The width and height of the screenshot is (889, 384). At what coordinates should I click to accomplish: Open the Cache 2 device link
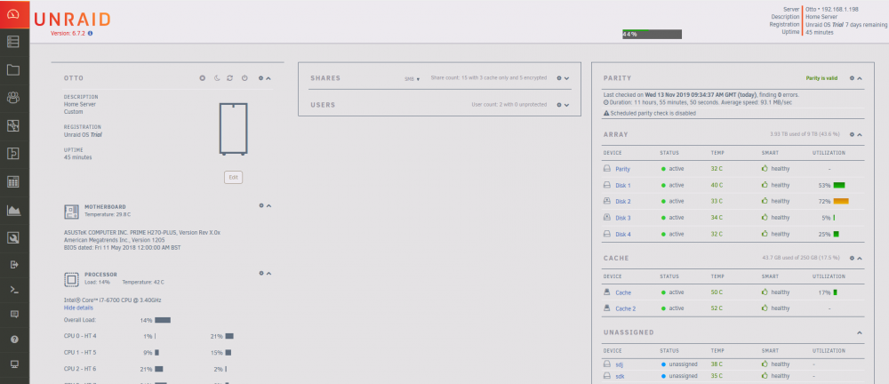point(625,308)
